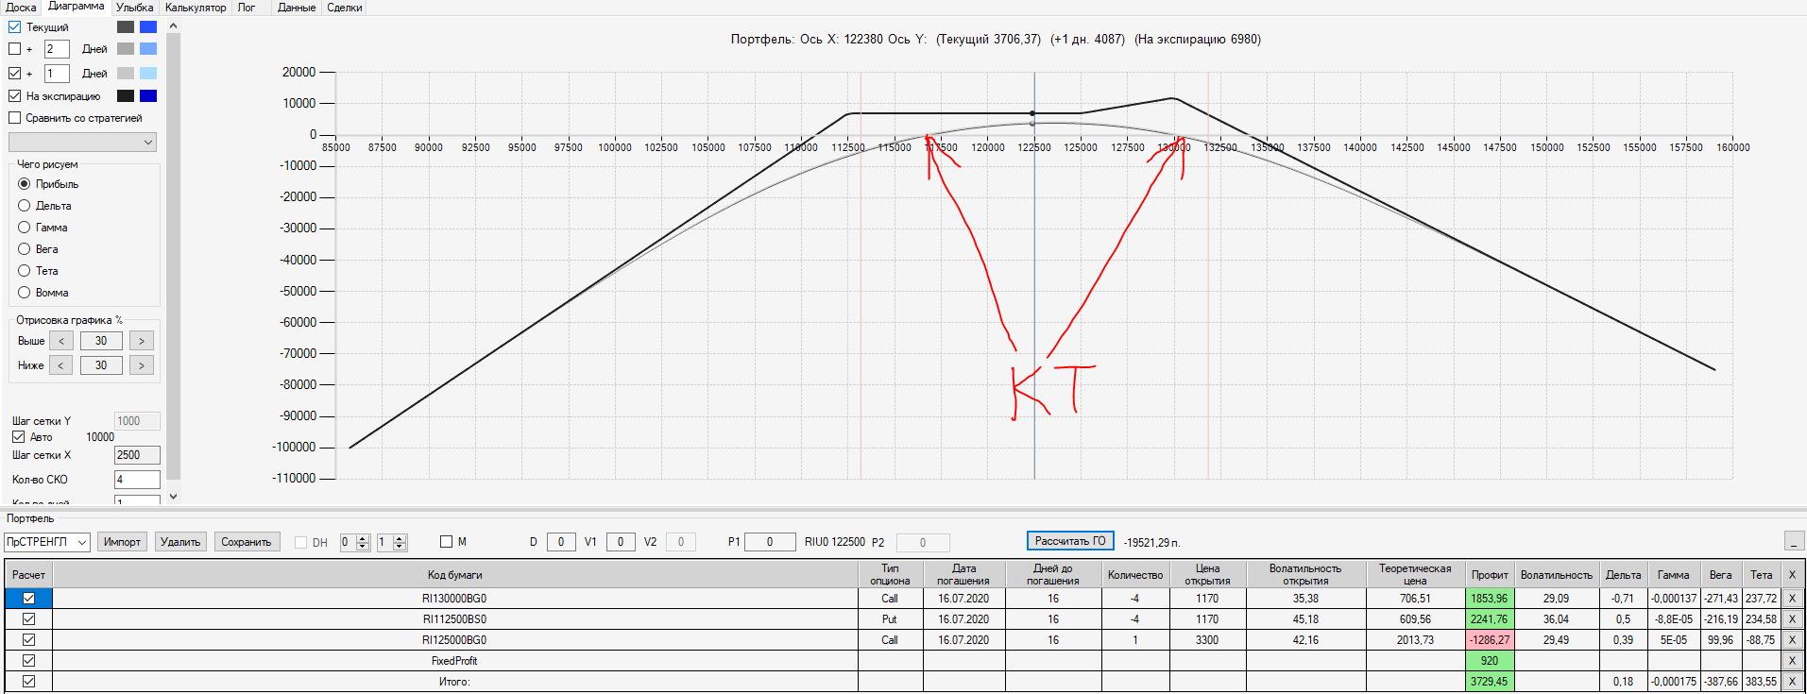Select the RI112500BS0 instrument code cell
This screenshot has height=694, width=1807.
click(x=454, y=618)
